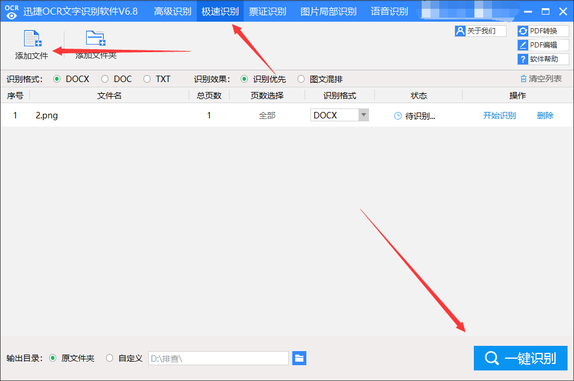Browse output folder with blue folder icon
The width and height of the screenshot is (574, 381).
[x=299, y=358]
